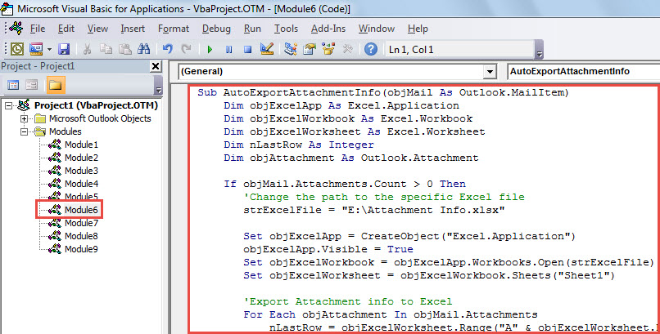Click the strExcelFile path assignment line
The image size is (660, 334).
click(x=373, y=210)
